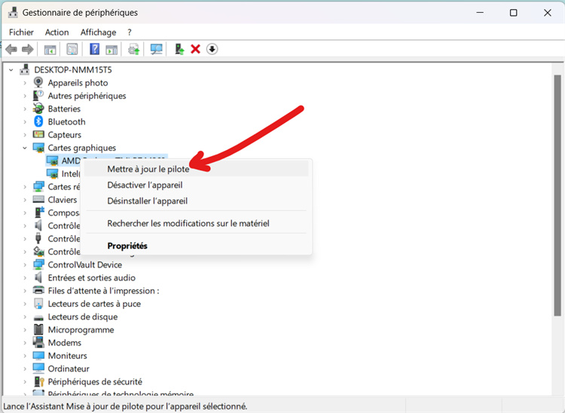Click the red X uninstall device toolbar icon
The height and width of the screenshot is (413, 565).
(195, 49)
